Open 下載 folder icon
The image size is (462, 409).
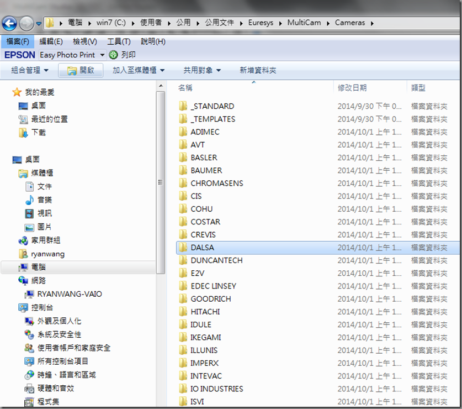(23, 133)
